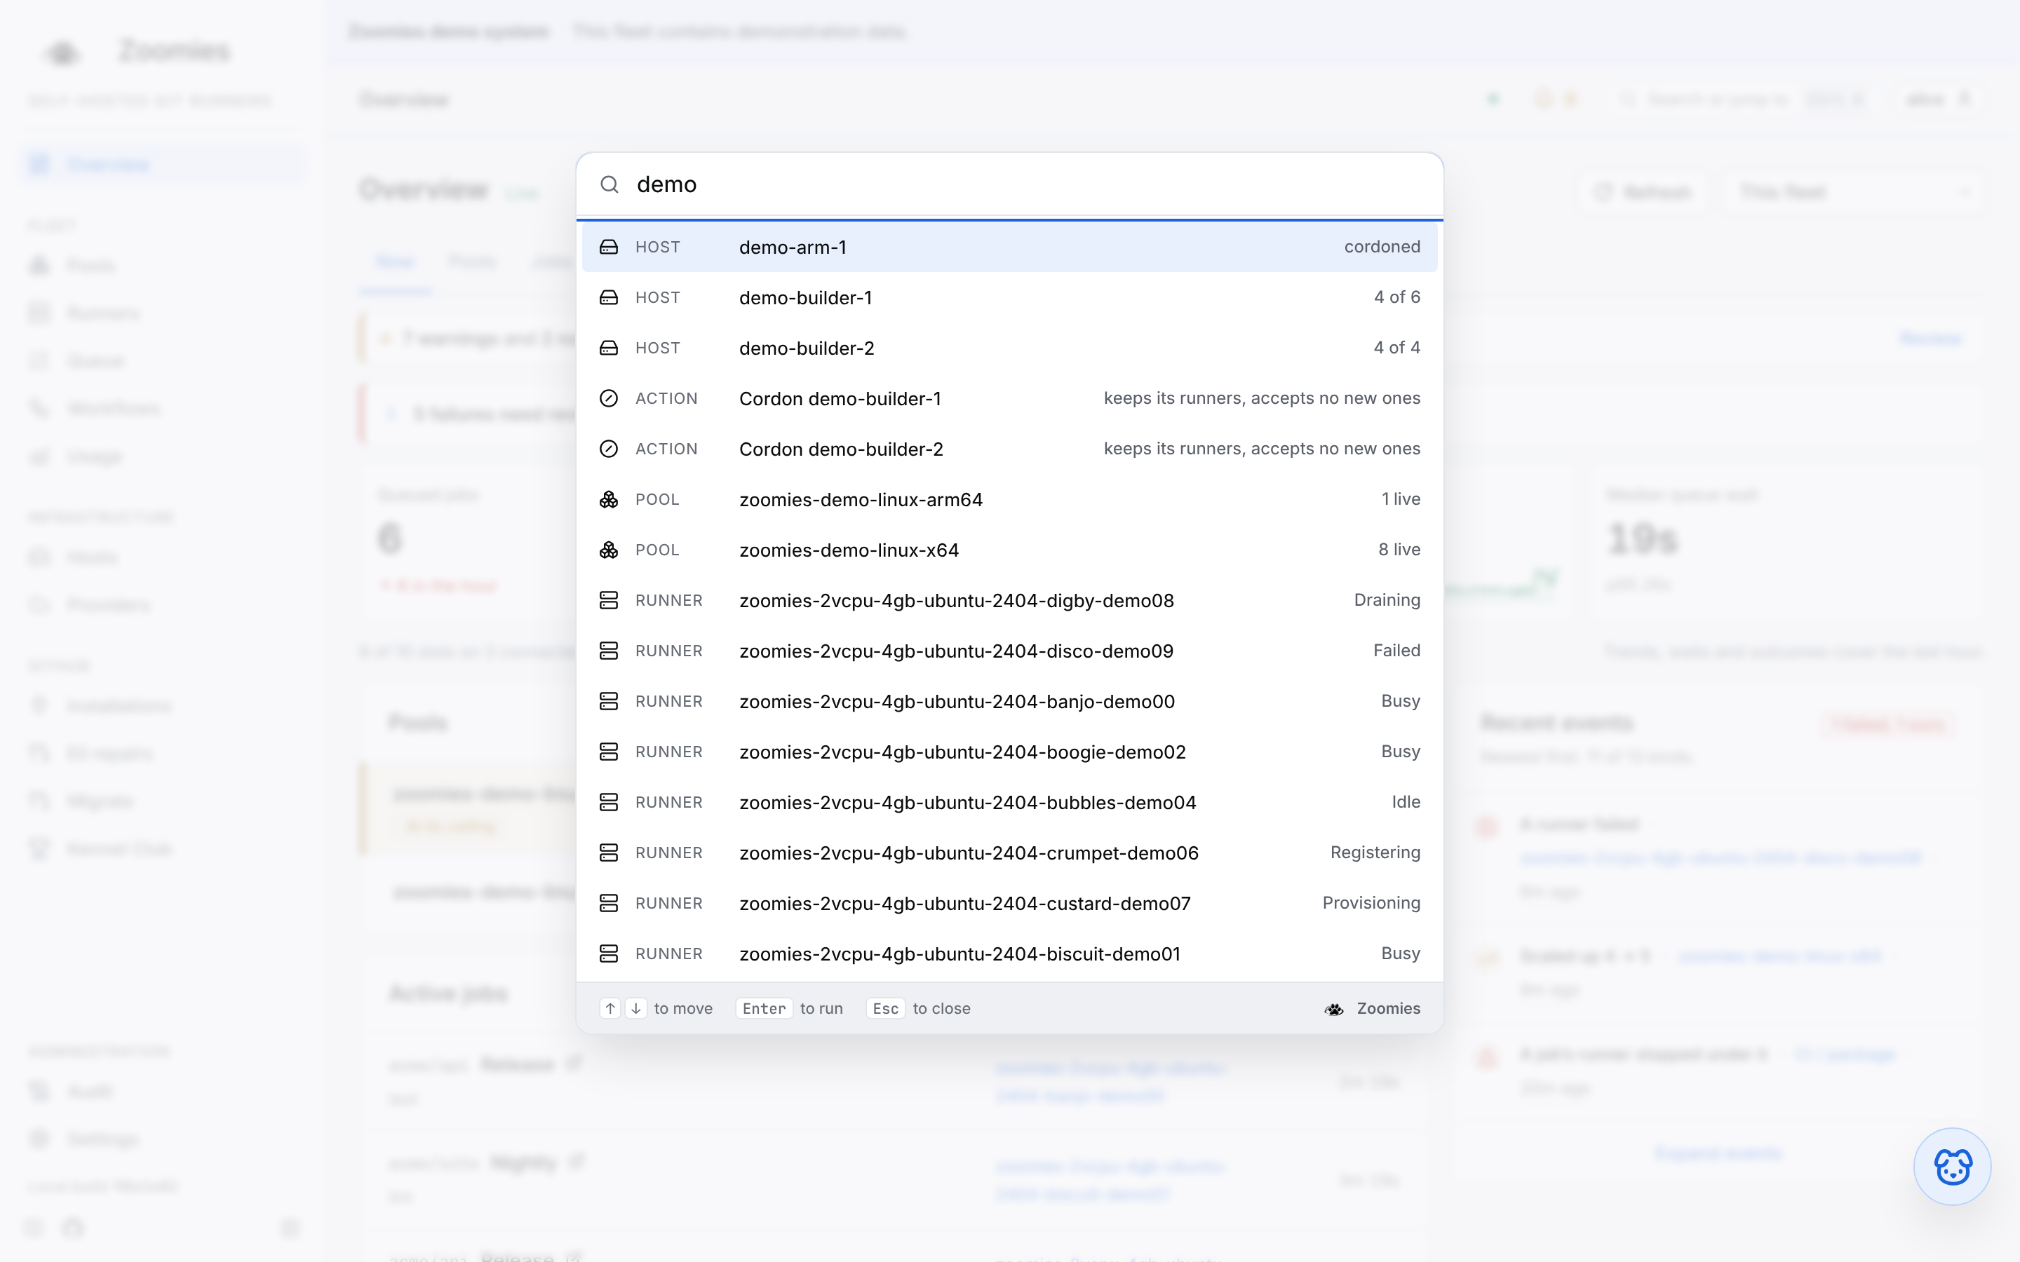Select the demo-builder-2 host result

click(1009, 348)
